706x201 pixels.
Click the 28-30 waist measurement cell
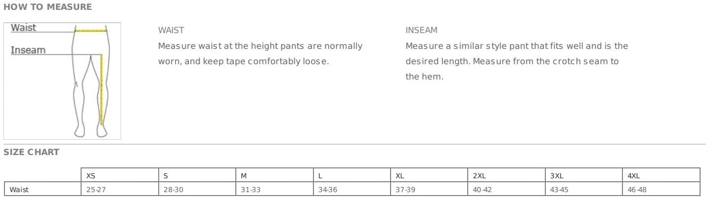[173, 190]
